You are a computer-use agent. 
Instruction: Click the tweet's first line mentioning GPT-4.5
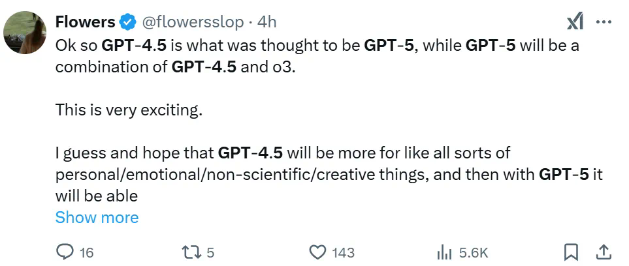pyautogui.click(x=317, y=46)
